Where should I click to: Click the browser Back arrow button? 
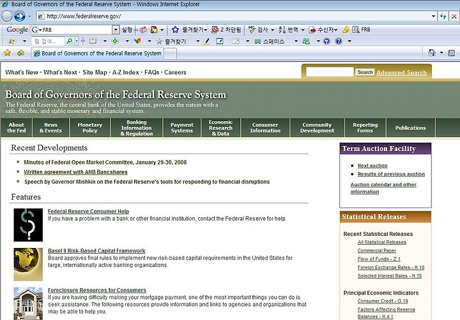6,16
